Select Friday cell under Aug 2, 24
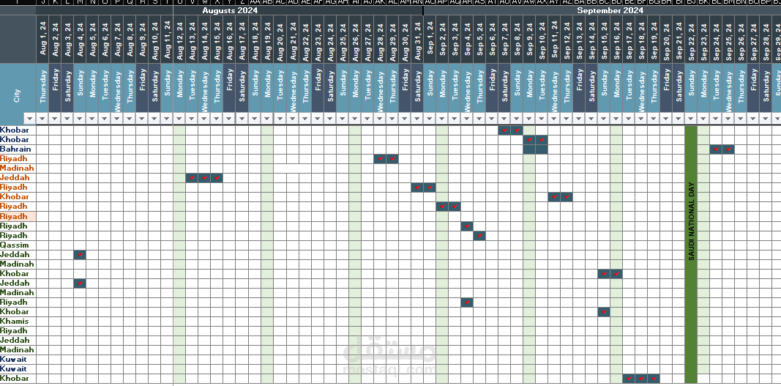Viewport: 781px width, 386px height. (x=55, y=89)
